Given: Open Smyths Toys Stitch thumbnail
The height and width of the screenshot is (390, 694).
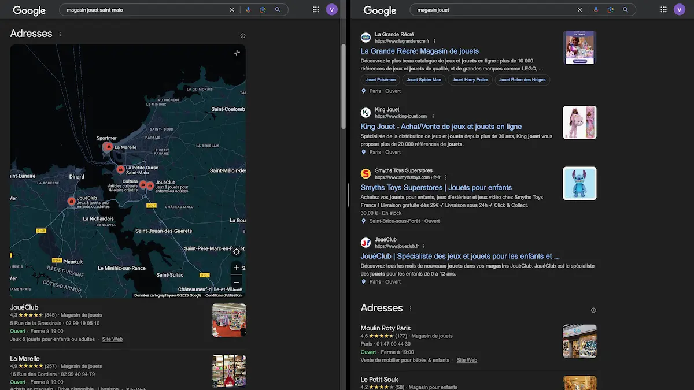Looking at the screenshot, I should pyautogui.click(x=579, y=184).
